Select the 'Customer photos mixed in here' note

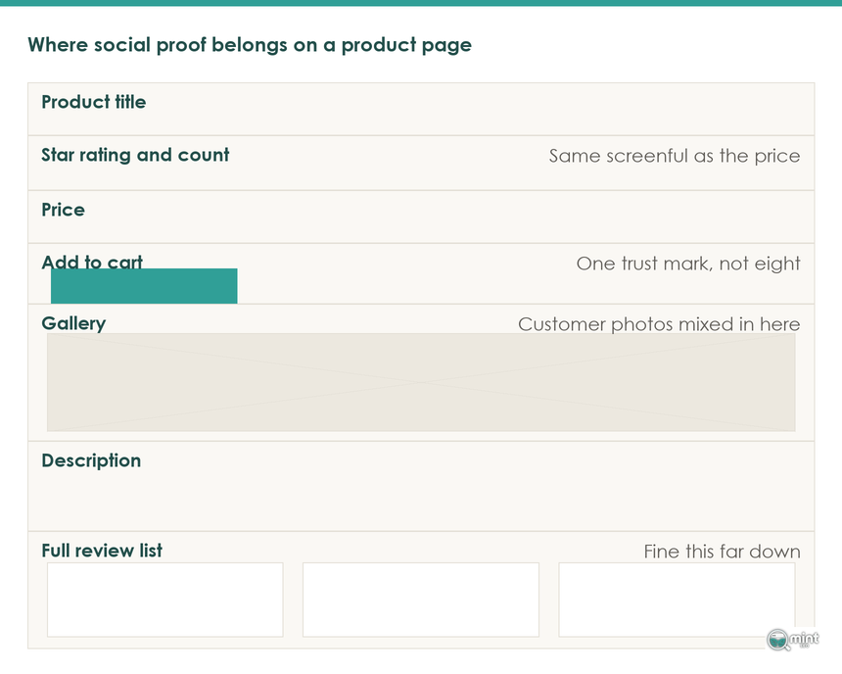click(x=660, y=324)
